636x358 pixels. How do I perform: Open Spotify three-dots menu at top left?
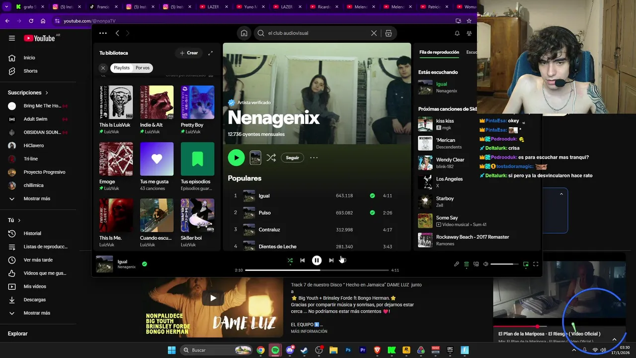tap(103, 33)
